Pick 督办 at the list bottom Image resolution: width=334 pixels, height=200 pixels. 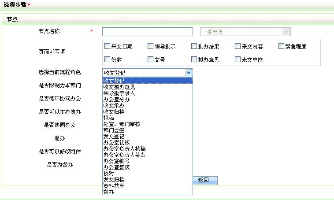point(148,192)
